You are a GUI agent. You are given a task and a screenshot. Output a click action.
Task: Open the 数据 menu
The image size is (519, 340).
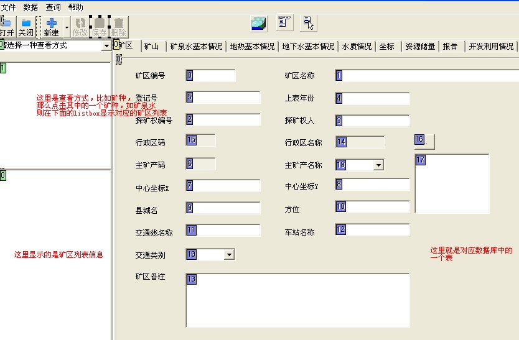tap(30, 7)
